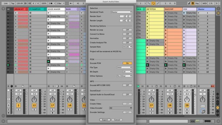Stop clips on RIP PITCH track

pyautogui.click(x=148, y=86)
